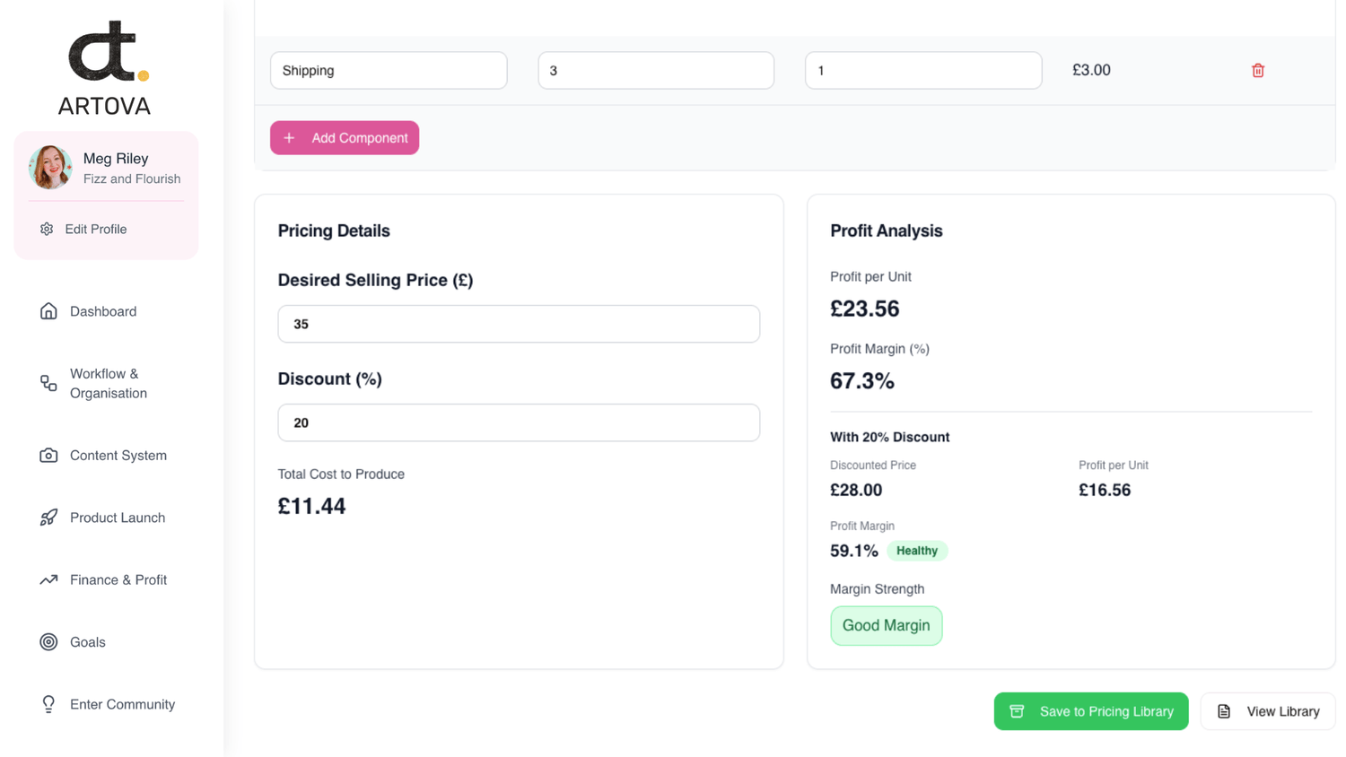Screen dimensions: 1346x757
Task: Click Meg Riley's profile photo
Action: pos(50,168)
